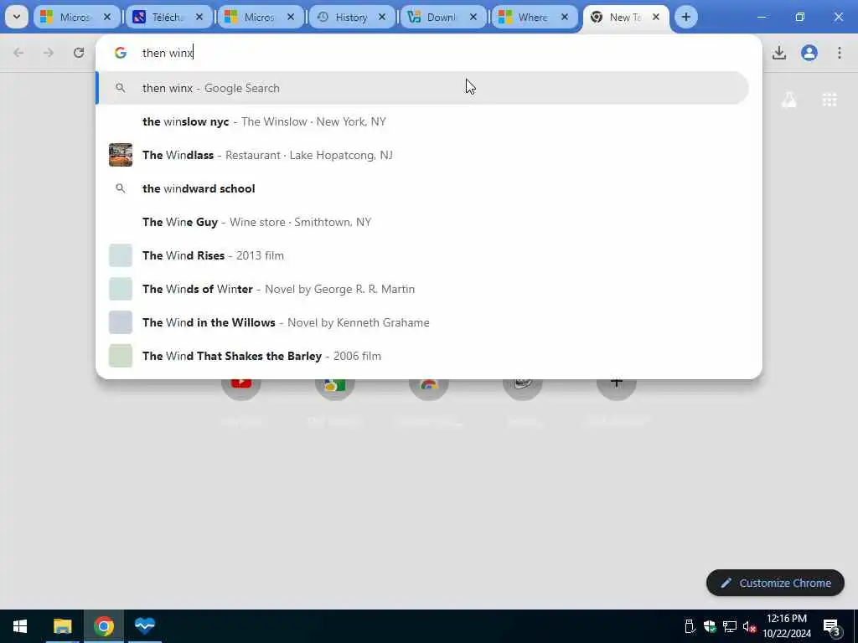Select The Winds of Winter suggestion
The width and height of the screenshot is (858, 643).
click(x=422, y=289)
